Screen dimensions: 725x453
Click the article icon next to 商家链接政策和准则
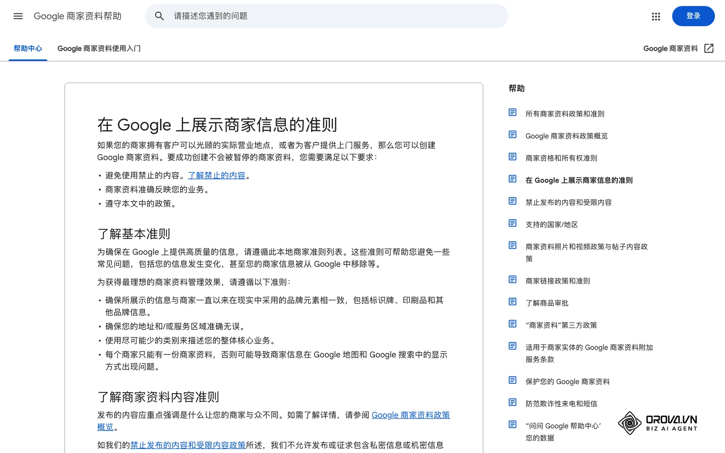tap(512, 280)
